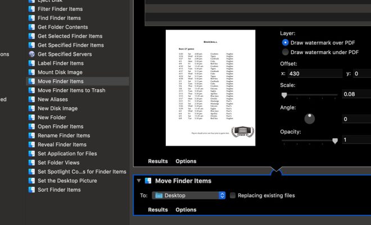Click the Reveal Finder Items icon
This screenshot has width=371, height=225.
[31, 145]
